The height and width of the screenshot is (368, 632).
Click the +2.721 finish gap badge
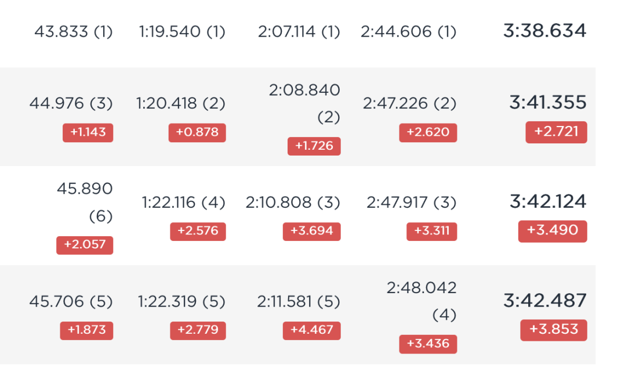(x=556, y=132)
